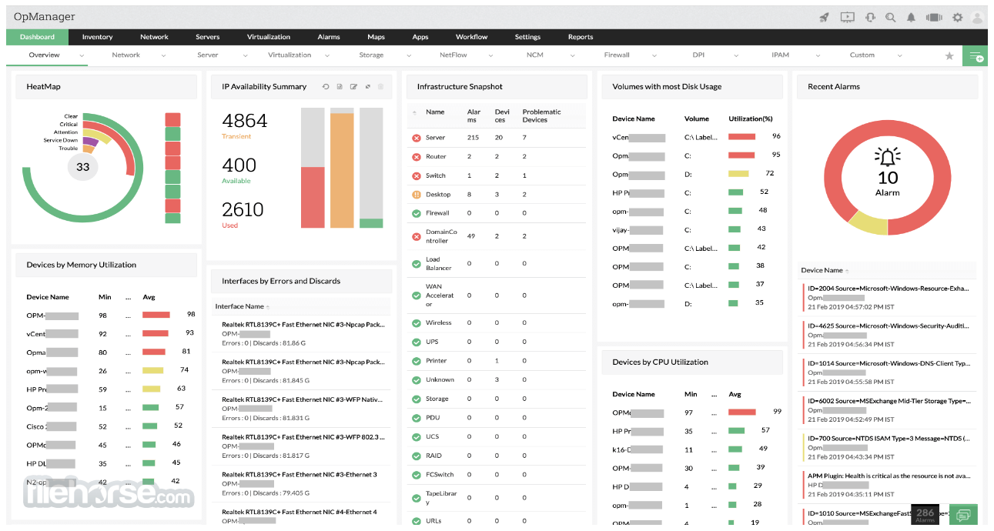Open the green chat icon at bottom
Screen dimensions: 994x531
tap(963, 515)
